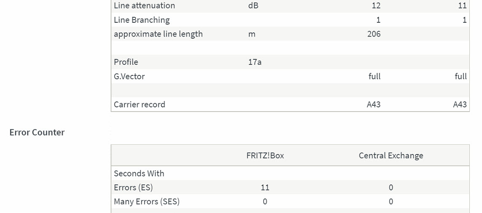Select the approximate line length label

158,34
